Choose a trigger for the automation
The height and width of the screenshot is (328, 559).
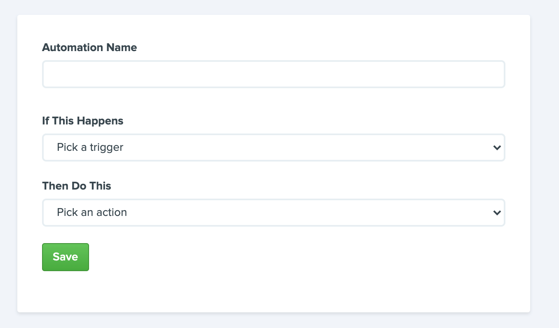pyautogui.click(x=274, y=148)
